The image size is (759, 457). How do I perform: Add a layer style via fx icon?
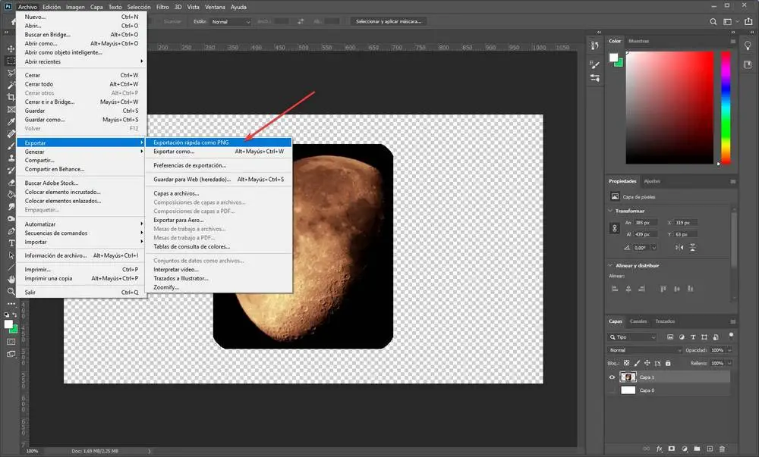[x=660, y=448]
